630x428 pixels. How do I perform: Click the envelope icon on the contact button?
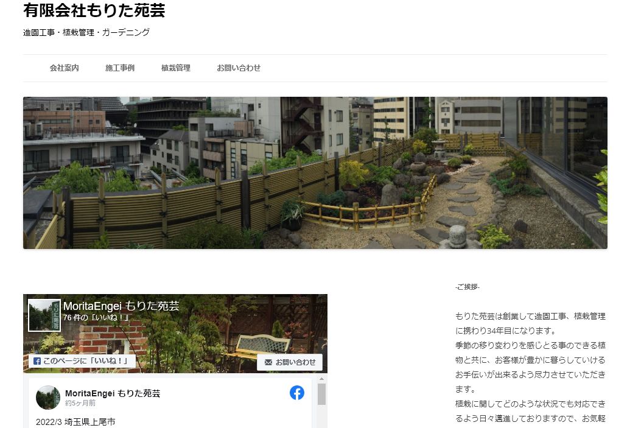tap(268, 362)
